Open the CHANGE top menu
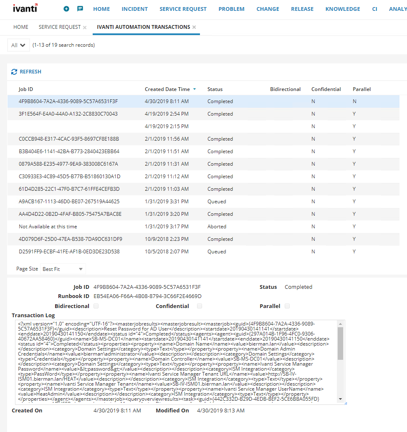Screen dimensions: 407x432 [268, 9]
